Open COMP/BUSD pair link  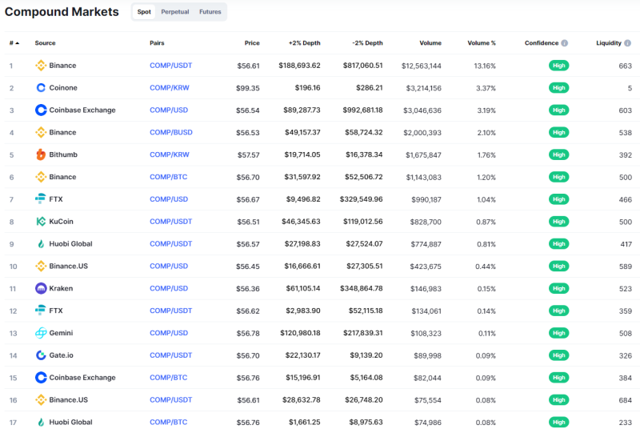click(171, 132)
